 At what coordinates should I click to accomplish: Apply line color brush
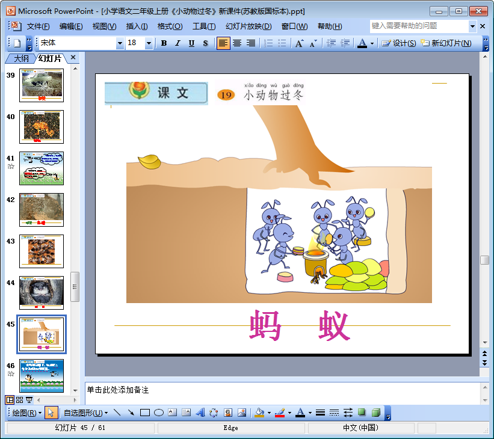tap(280, 413)
